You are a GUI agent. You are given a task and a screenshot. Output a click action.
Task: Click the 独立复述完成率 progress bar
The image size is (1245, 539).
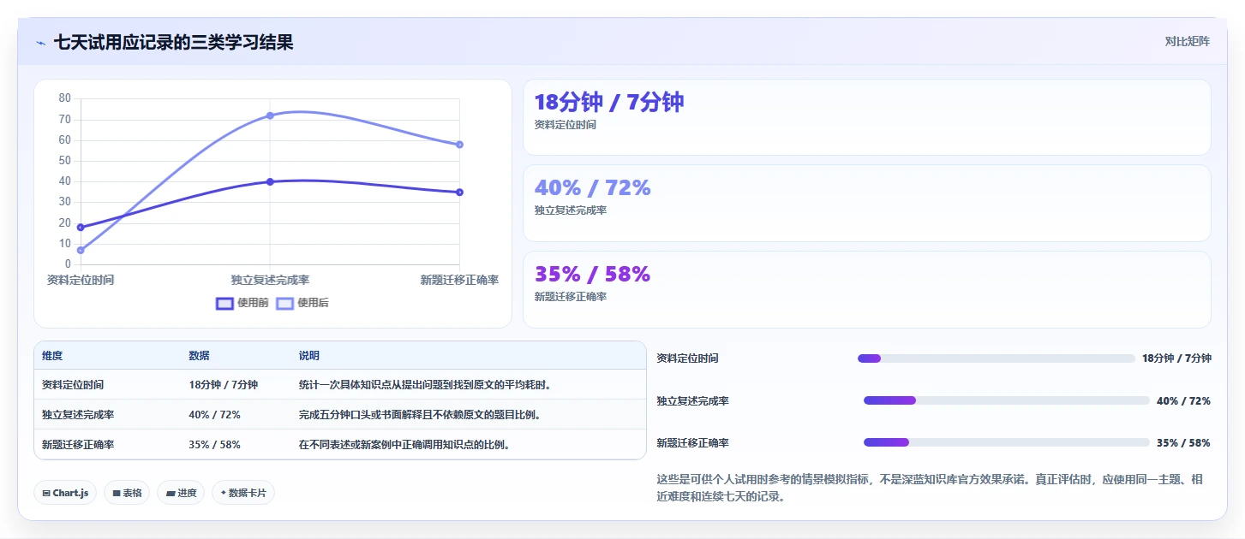pos(1007,400)
